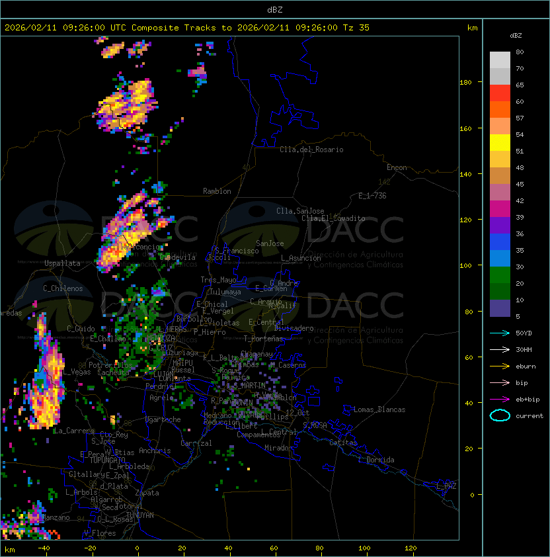This screenshot has height=557, width=550.
Task: Select the bright yellow 51–54 dBZ swatch
Action: pyautogui.click(x=500, y=143)
